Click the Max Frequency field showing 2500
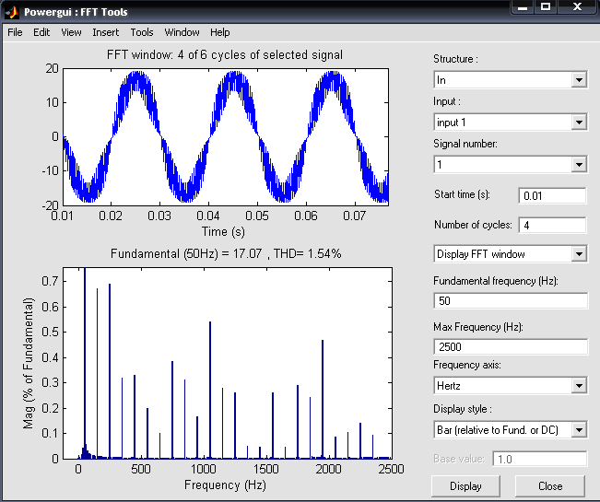Image resolution: width=600 pixels, height=502 pixels. point(511,346)
